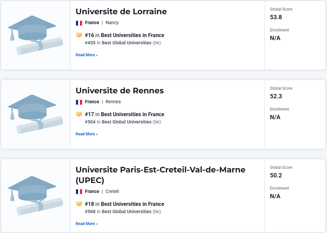Image resolution: width=327 pixels, height=233 pixels.
Task: Click the French flag icon beside Creteil
Action: (x=79, y=192)
